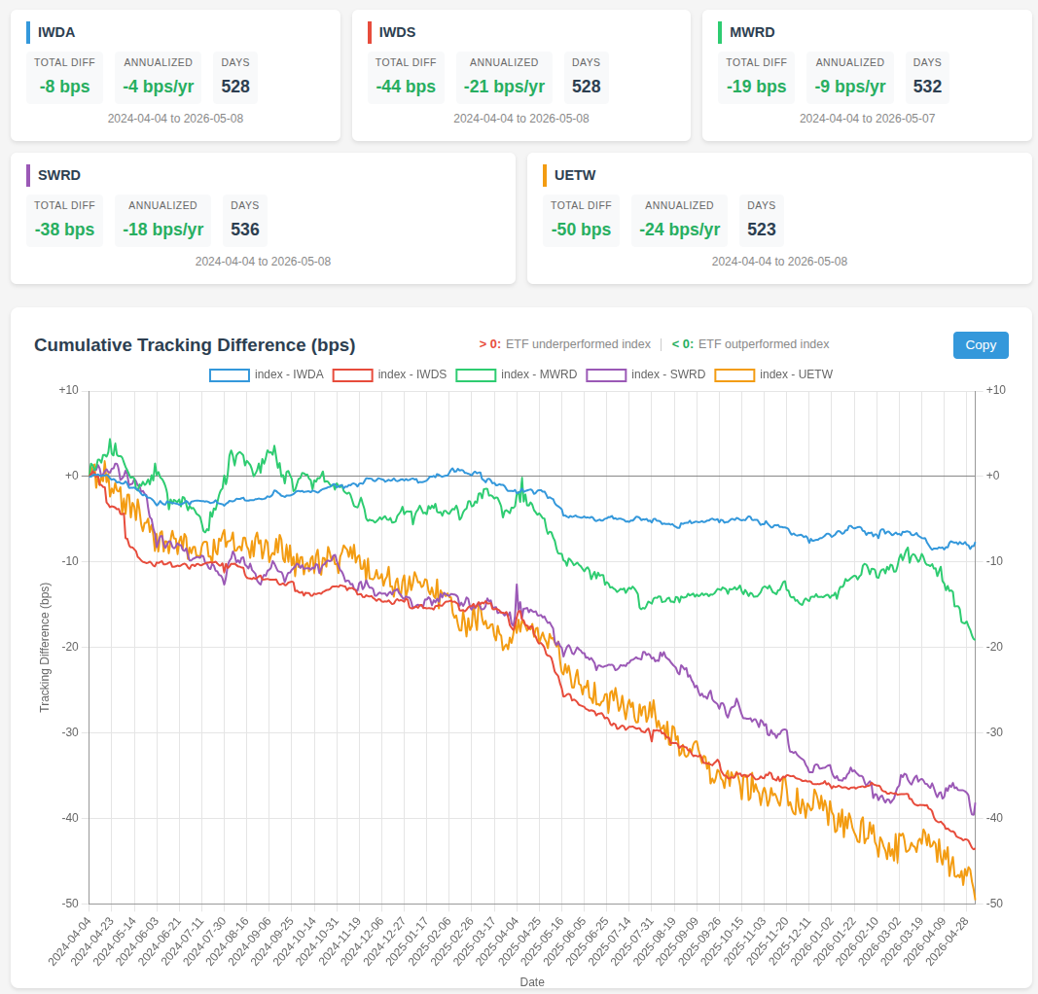Select the -50 bps total diff value

pos(581,230)
